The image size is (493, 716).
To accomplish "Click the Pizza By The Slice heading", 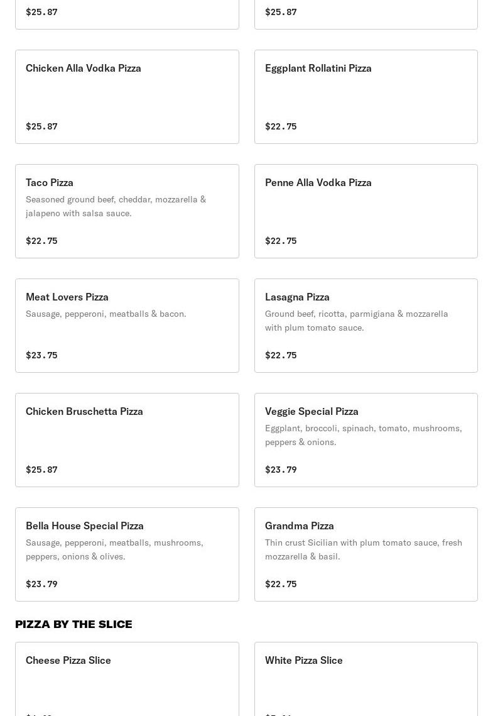I will point(73,624).
